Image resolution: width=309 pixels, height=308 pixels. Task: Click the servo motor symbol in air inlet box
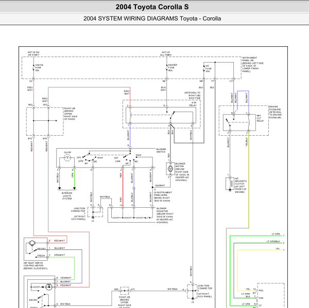[31, 243]
